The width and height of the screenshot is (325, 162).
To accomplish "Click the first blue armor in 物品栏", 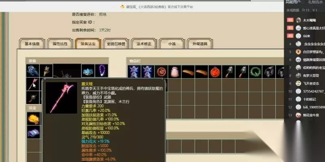I will click(134, 72).
